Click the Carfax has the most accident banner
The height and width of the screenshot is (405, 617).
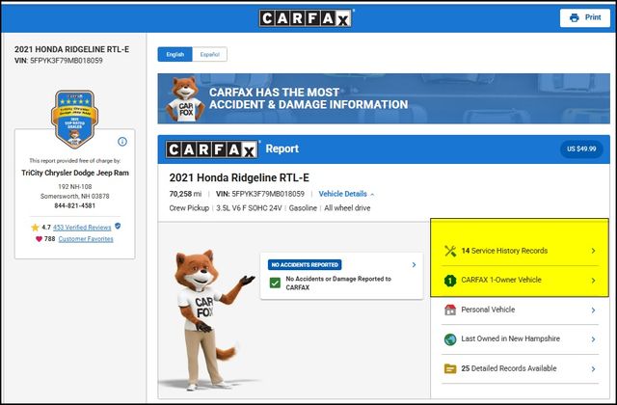point(384,98)
